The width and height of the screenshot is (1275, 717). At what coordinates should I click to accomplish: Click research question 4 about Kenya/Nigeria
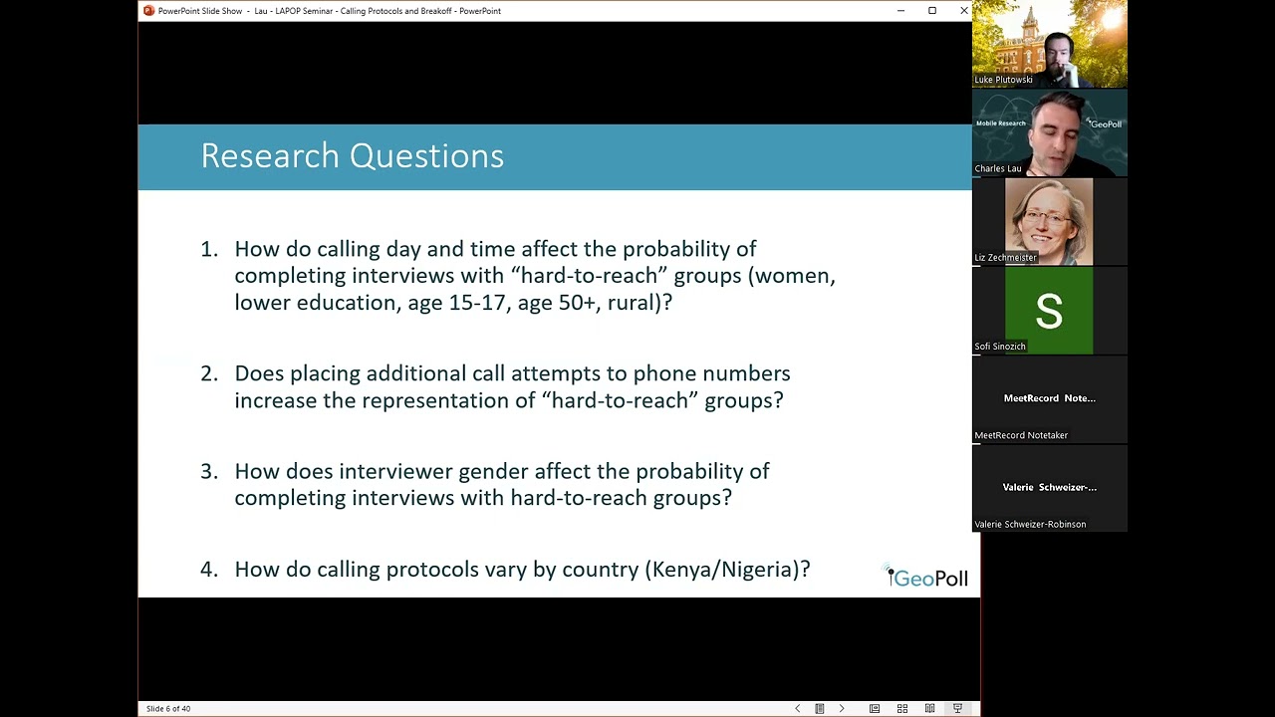tap(505, 570)
